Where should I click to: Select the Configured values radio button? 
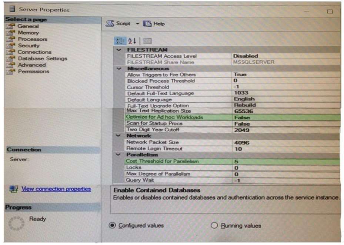click(112, 225)
